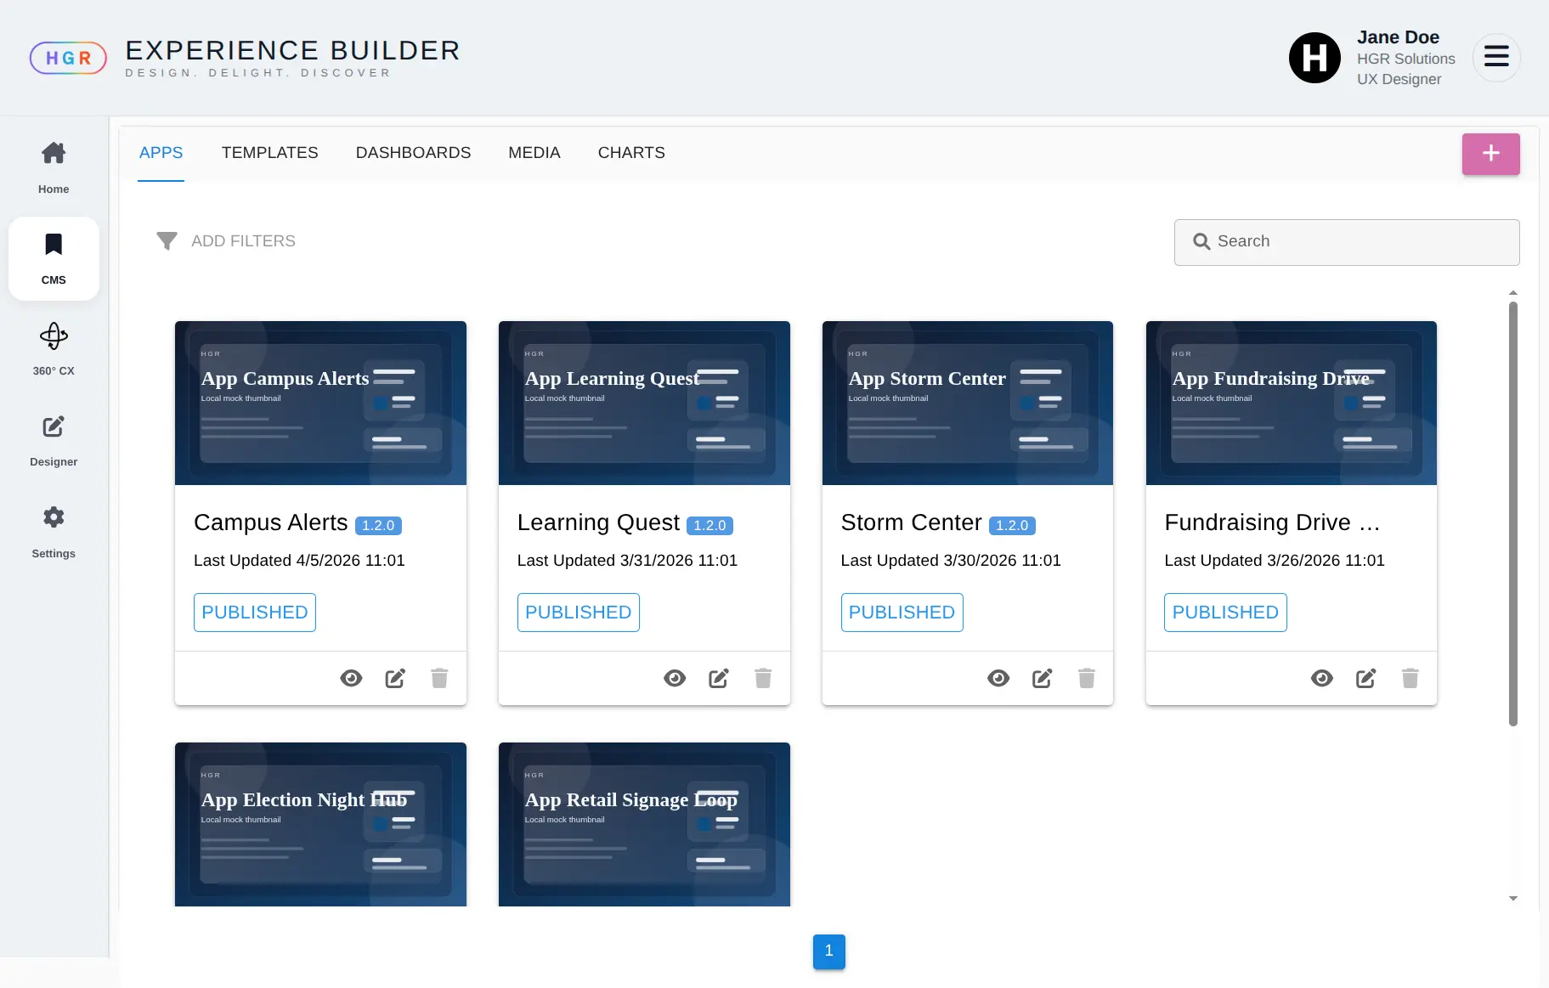Viewport: 1549px width, 988px height.
Task: Click the scrollbar down arrow
Action: [x=1513, y=898]
